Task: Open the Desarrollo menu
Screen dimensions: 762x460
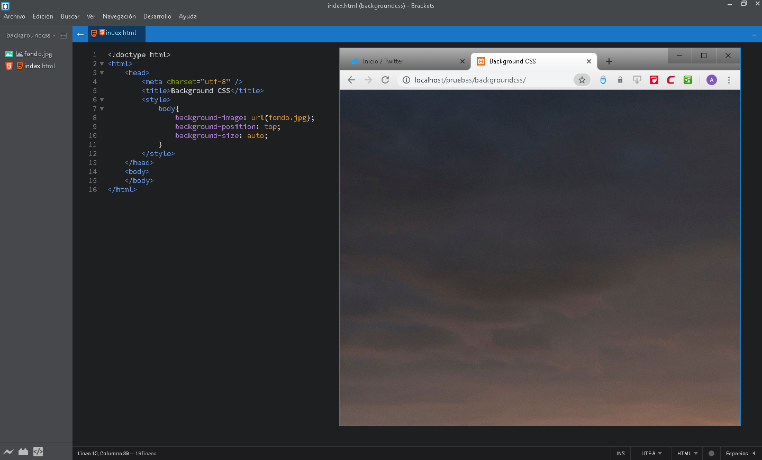Action: click(157, 16)
